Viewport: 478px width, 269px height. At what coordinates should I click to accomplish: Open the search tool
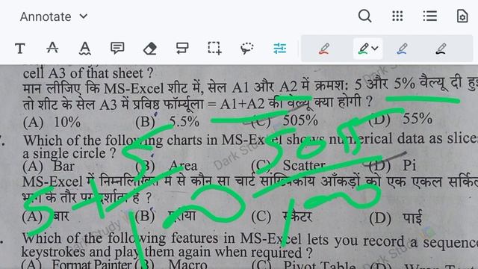[364, 16]
